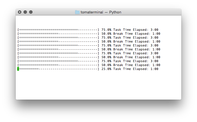Screen dimensions: 197x122
Task: Click the last 75.0% percentage text
Action: pos(106,61)
